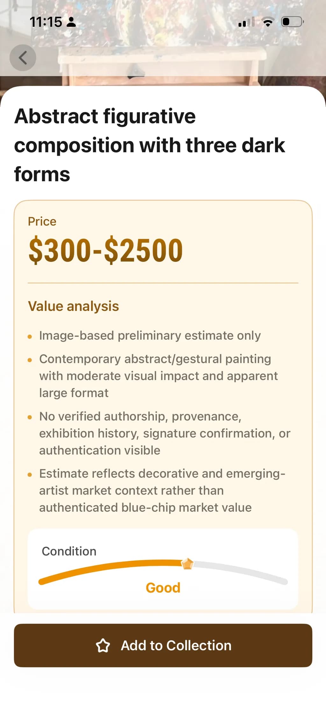Tap the Price label above the estimate

(42, 221)
